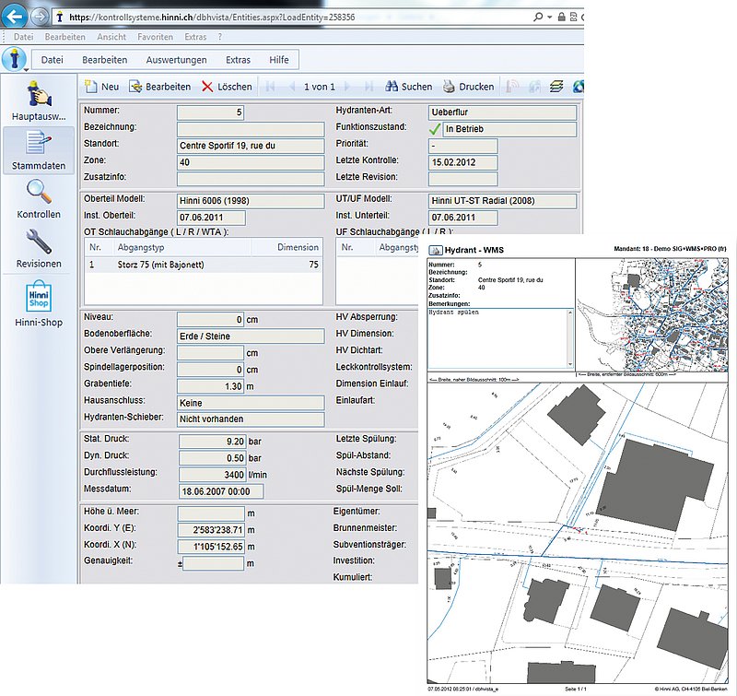Go back using the browser back arrow

(15, 17)
